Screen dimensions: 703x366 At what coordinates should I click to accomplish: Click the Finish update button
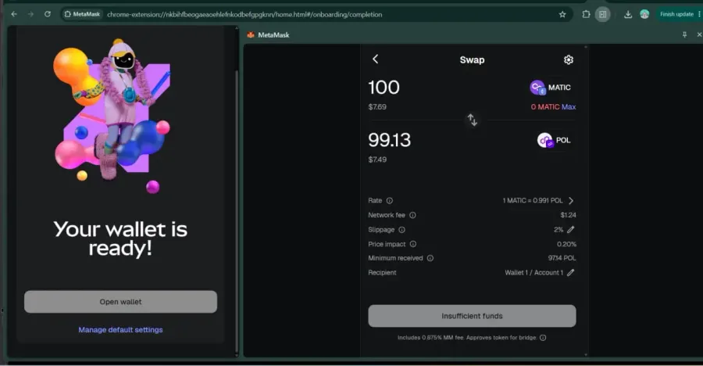(x=676, y=14)
